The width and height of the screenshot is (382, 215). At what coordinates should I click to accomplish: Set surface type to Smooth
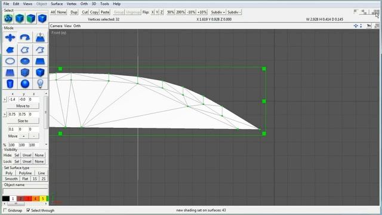click(11, 179)
